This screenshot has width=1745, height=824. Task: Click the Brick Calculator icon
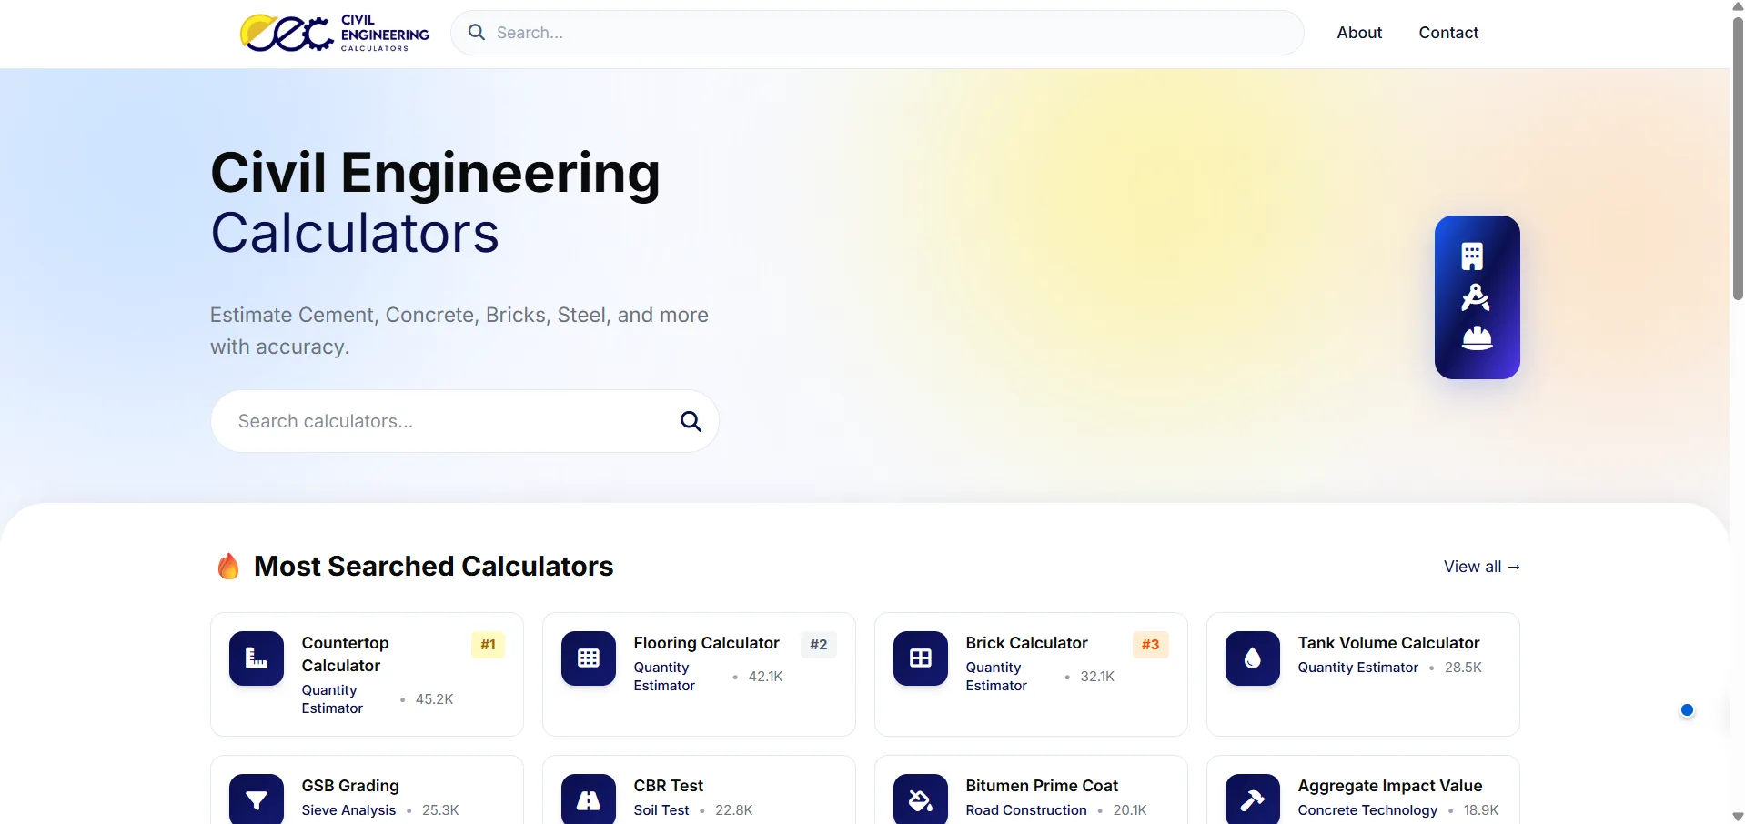(x=921, y=658)
